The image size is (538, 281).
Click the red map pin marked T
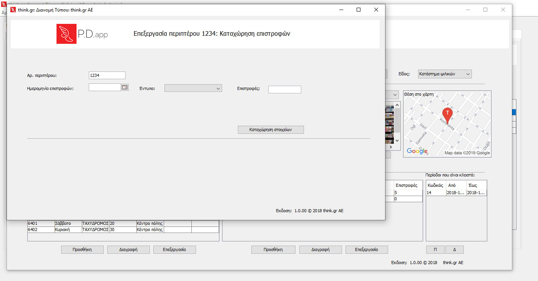[447, 114]
